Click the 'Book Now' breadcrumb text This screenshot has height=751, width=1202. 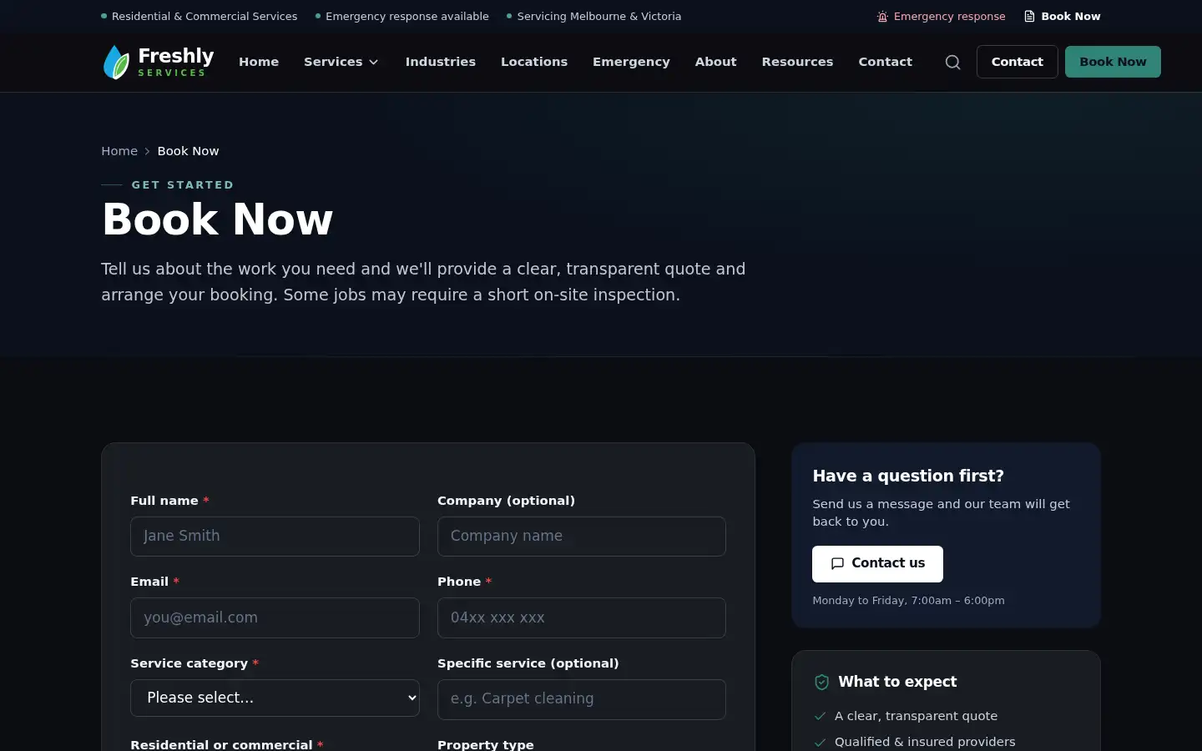(x=188, y=151)
